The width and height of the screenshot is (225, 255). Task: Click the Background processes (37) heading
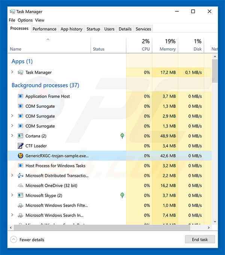click(45, 85)
